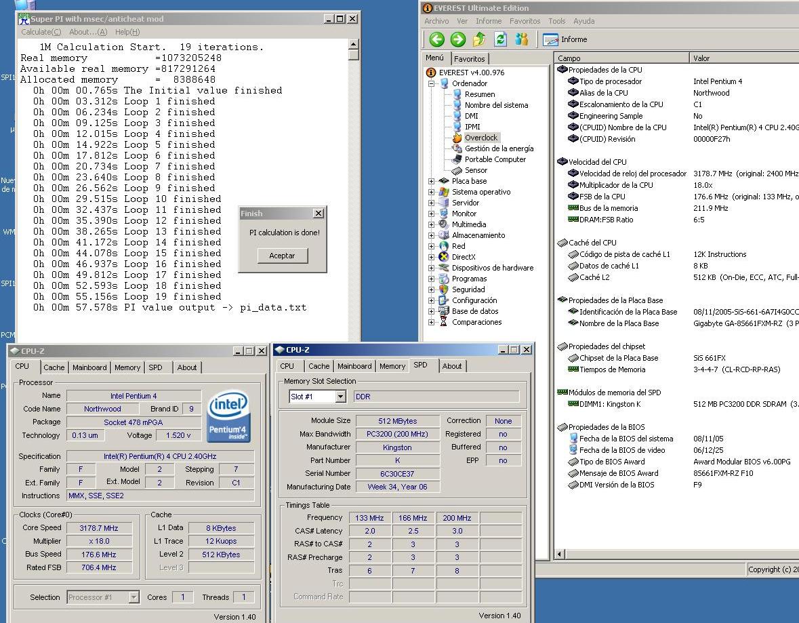This screenshot has width=799, height=623.
Task: Click the Red network globe icon in tree
Action: click(443, 246)
